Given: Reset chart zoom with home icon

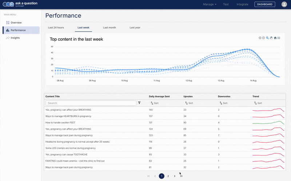Looking at the screenshot, I should (x=275, y=38).
